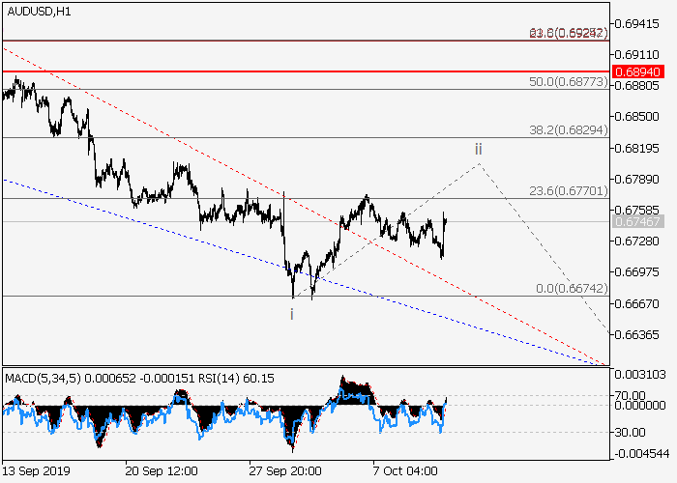This screenshot has width=677, height=483.
Task: Click the 20 Sep 12:00 time label
Action: coord(162,470)
